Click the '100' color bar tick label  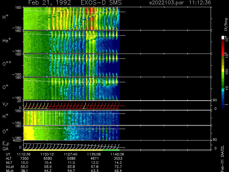click(x=226, y=72)
